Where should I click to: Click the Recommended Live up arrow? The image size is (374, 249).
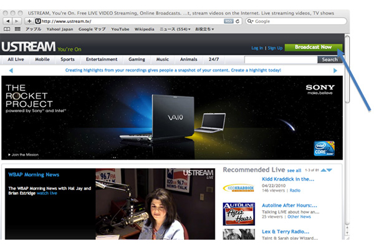click(x=324, y=170)
